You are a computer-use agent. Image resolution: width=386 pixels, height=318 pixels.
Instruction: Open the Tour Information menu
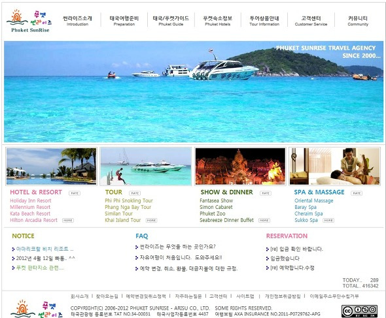click(264, 21)
